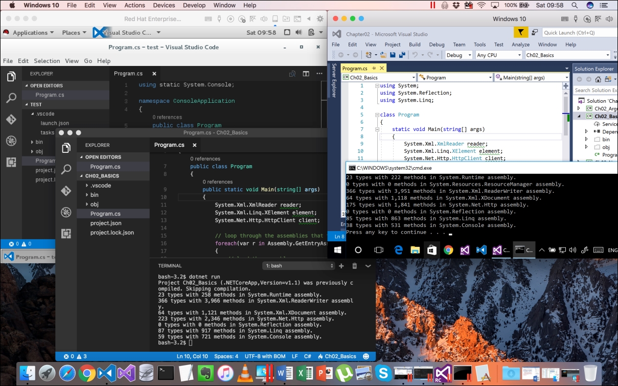Open VLC from the macOS Dock
The image size is (618, 386).
tap(245, 373)
